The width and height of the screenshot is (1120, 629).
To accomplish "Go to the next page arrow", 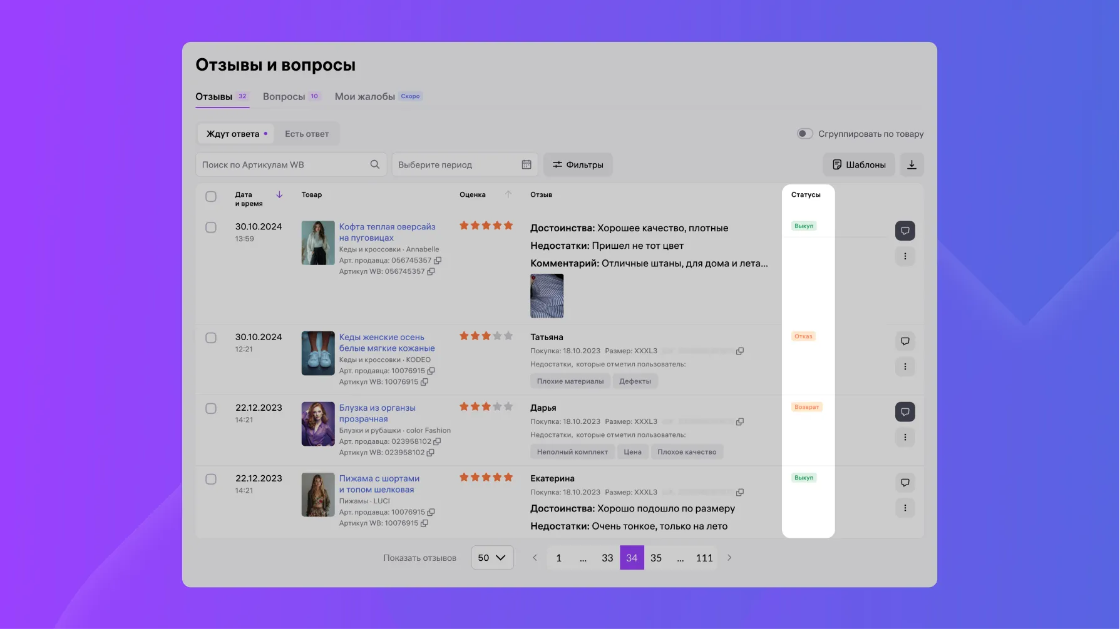I will 729,558.
